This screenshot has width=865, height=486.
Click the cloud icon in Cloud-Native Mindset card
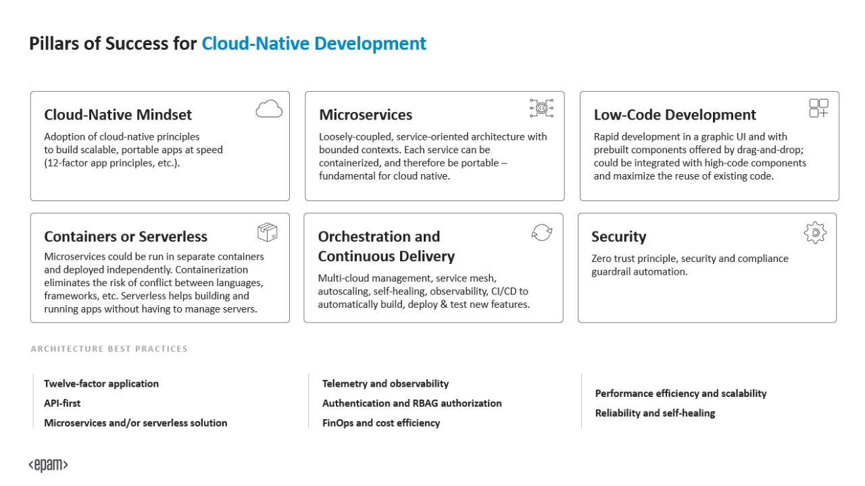click(269, 109)
